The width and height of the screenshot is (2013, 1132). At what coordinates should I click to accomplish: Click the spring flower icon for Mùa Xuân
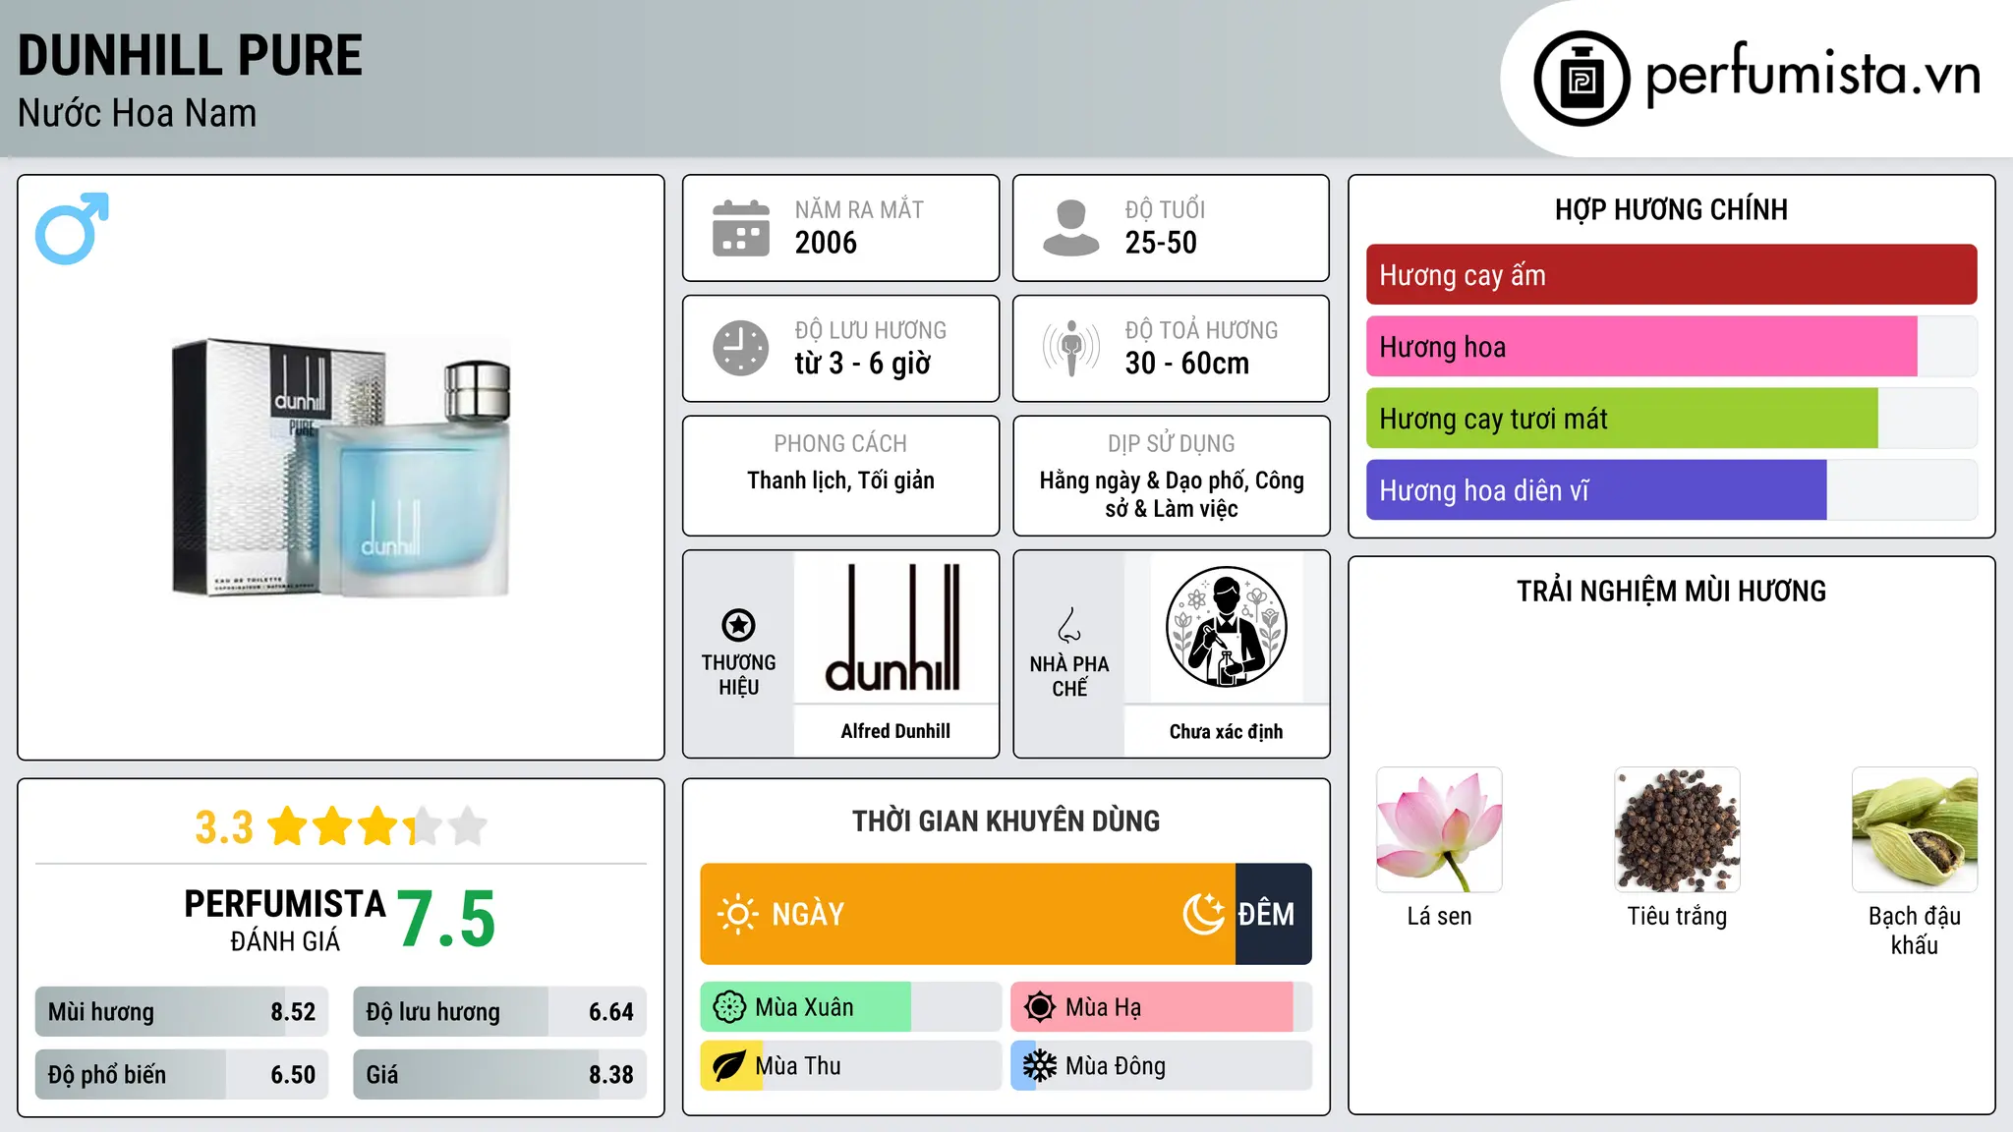(729, 1007)
